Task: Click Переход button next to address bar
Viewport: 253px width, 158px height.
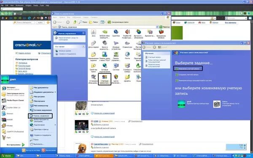Action: [164, 27]
